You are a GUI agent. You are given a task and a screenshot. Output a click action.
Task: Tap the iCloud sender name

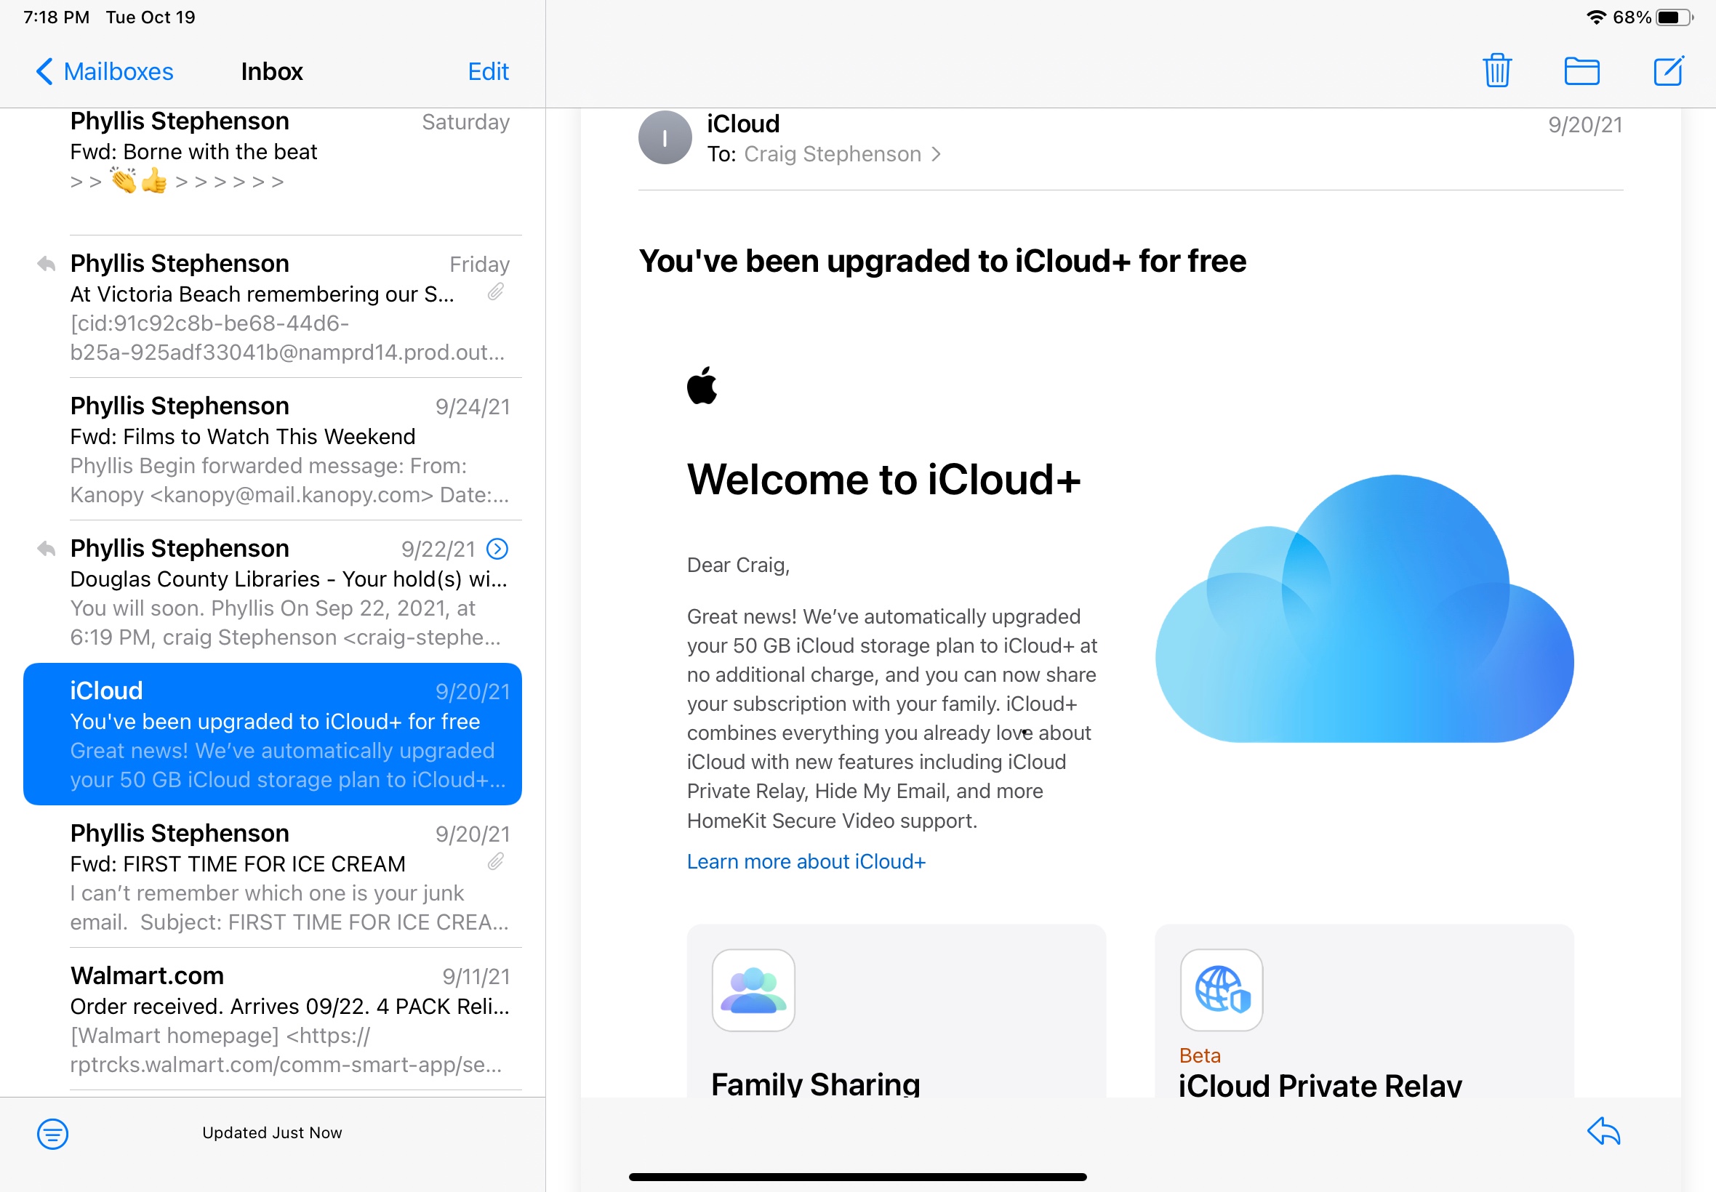[743, 124]
